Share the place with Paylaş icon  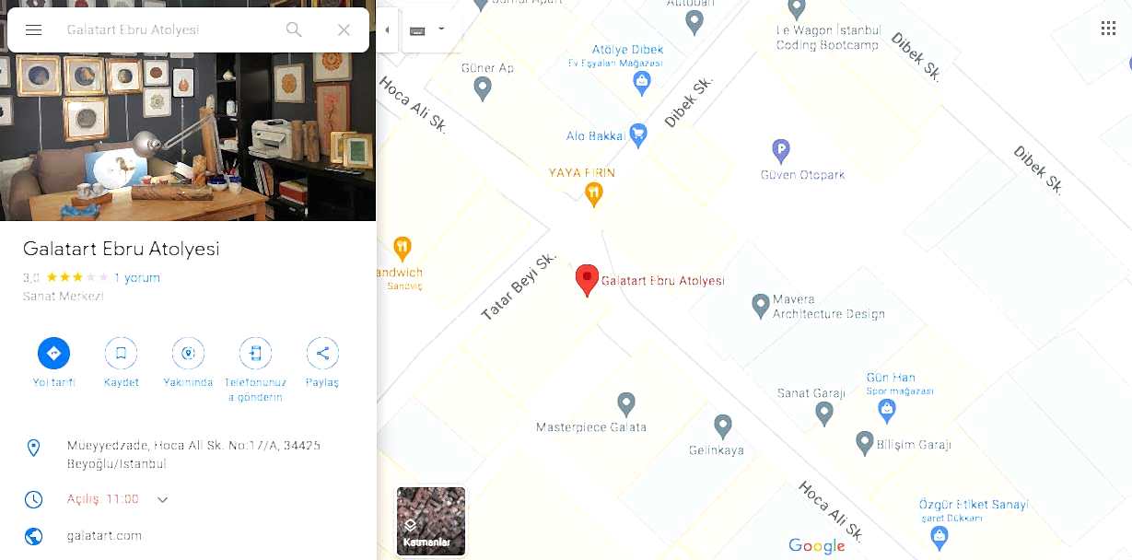322,354
